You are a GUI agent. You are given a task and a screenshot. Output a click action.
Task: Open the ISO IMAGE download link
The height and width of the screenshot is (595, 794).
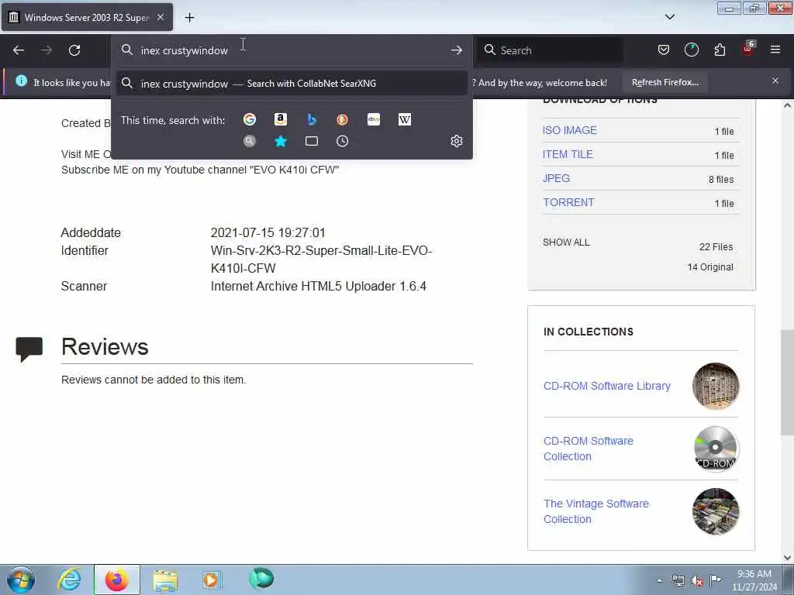click(x=570, y=130)
